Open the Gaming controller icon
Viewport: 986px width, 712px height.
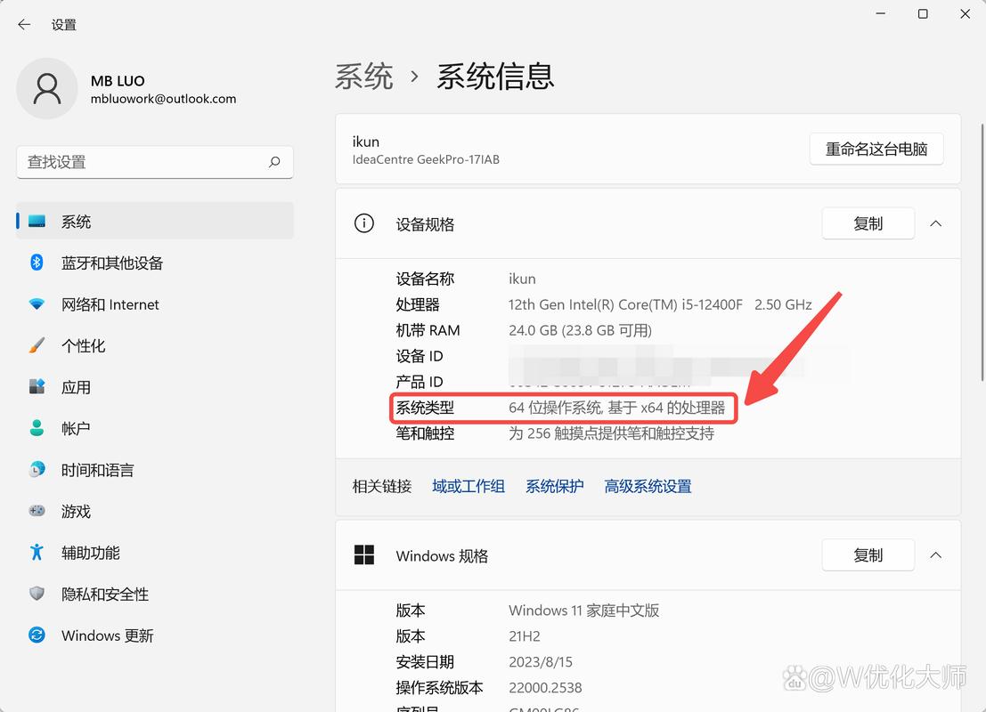37,512
